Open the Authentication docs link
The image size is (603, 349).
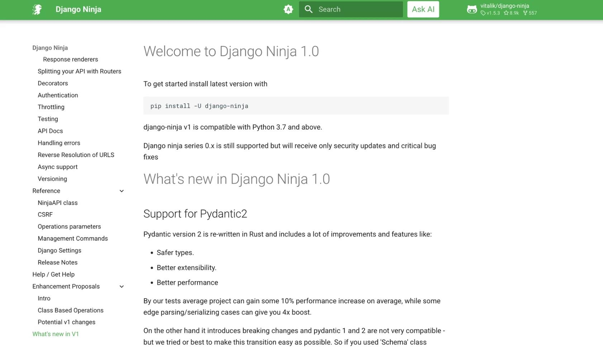[58, 95]
